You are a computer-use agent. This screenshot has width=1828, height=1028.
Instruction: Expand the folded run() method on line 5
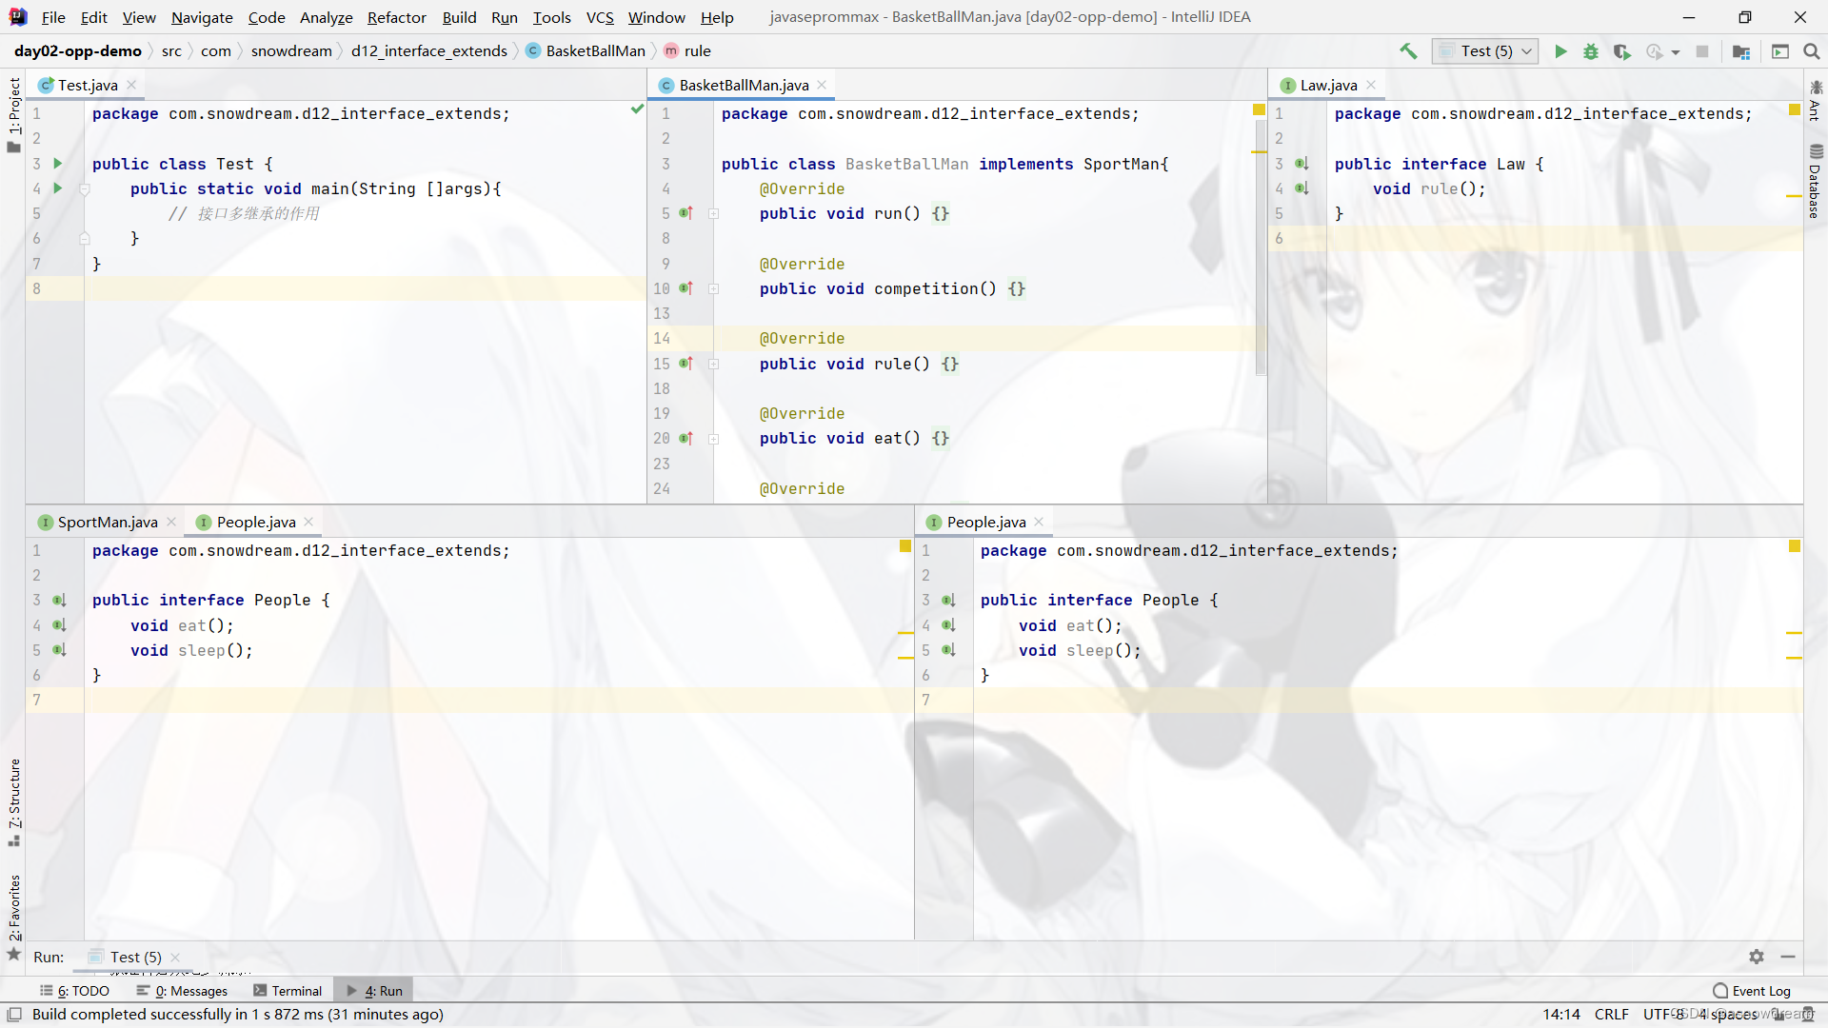click(x=713, y=213)
